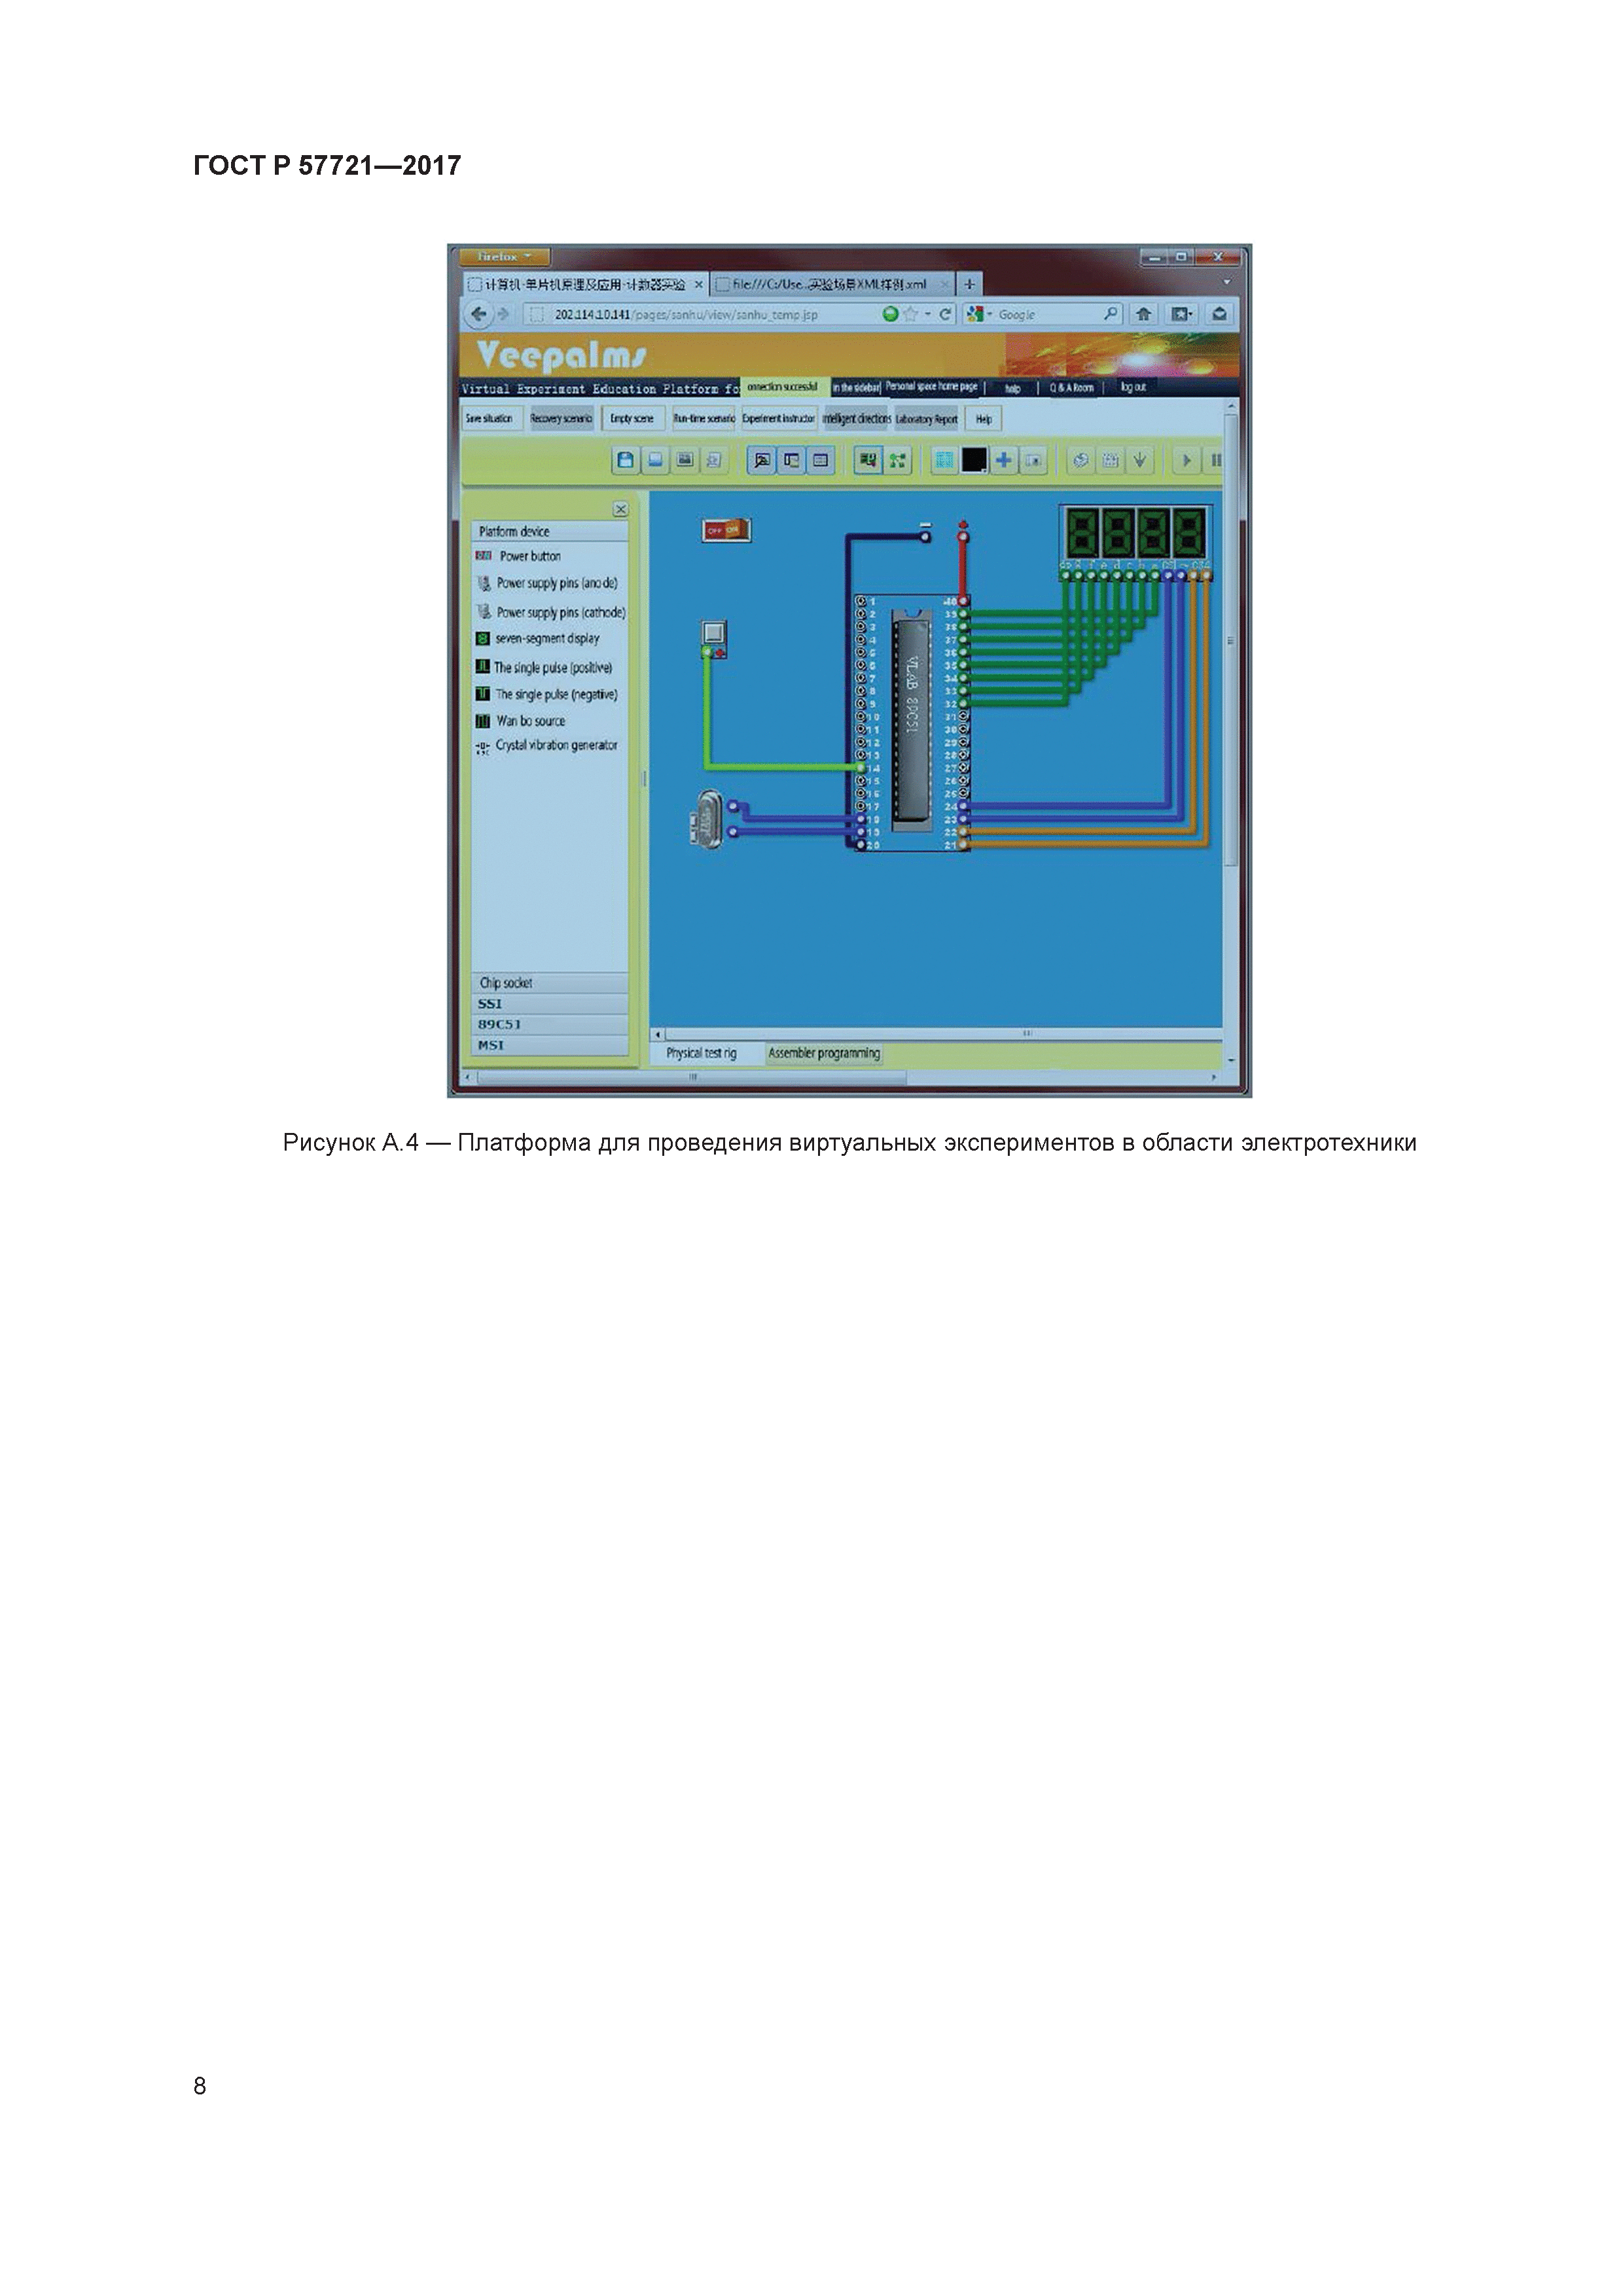Pause the simulation with the pause icon
1623x2296 pixels.
point(1215,460)
